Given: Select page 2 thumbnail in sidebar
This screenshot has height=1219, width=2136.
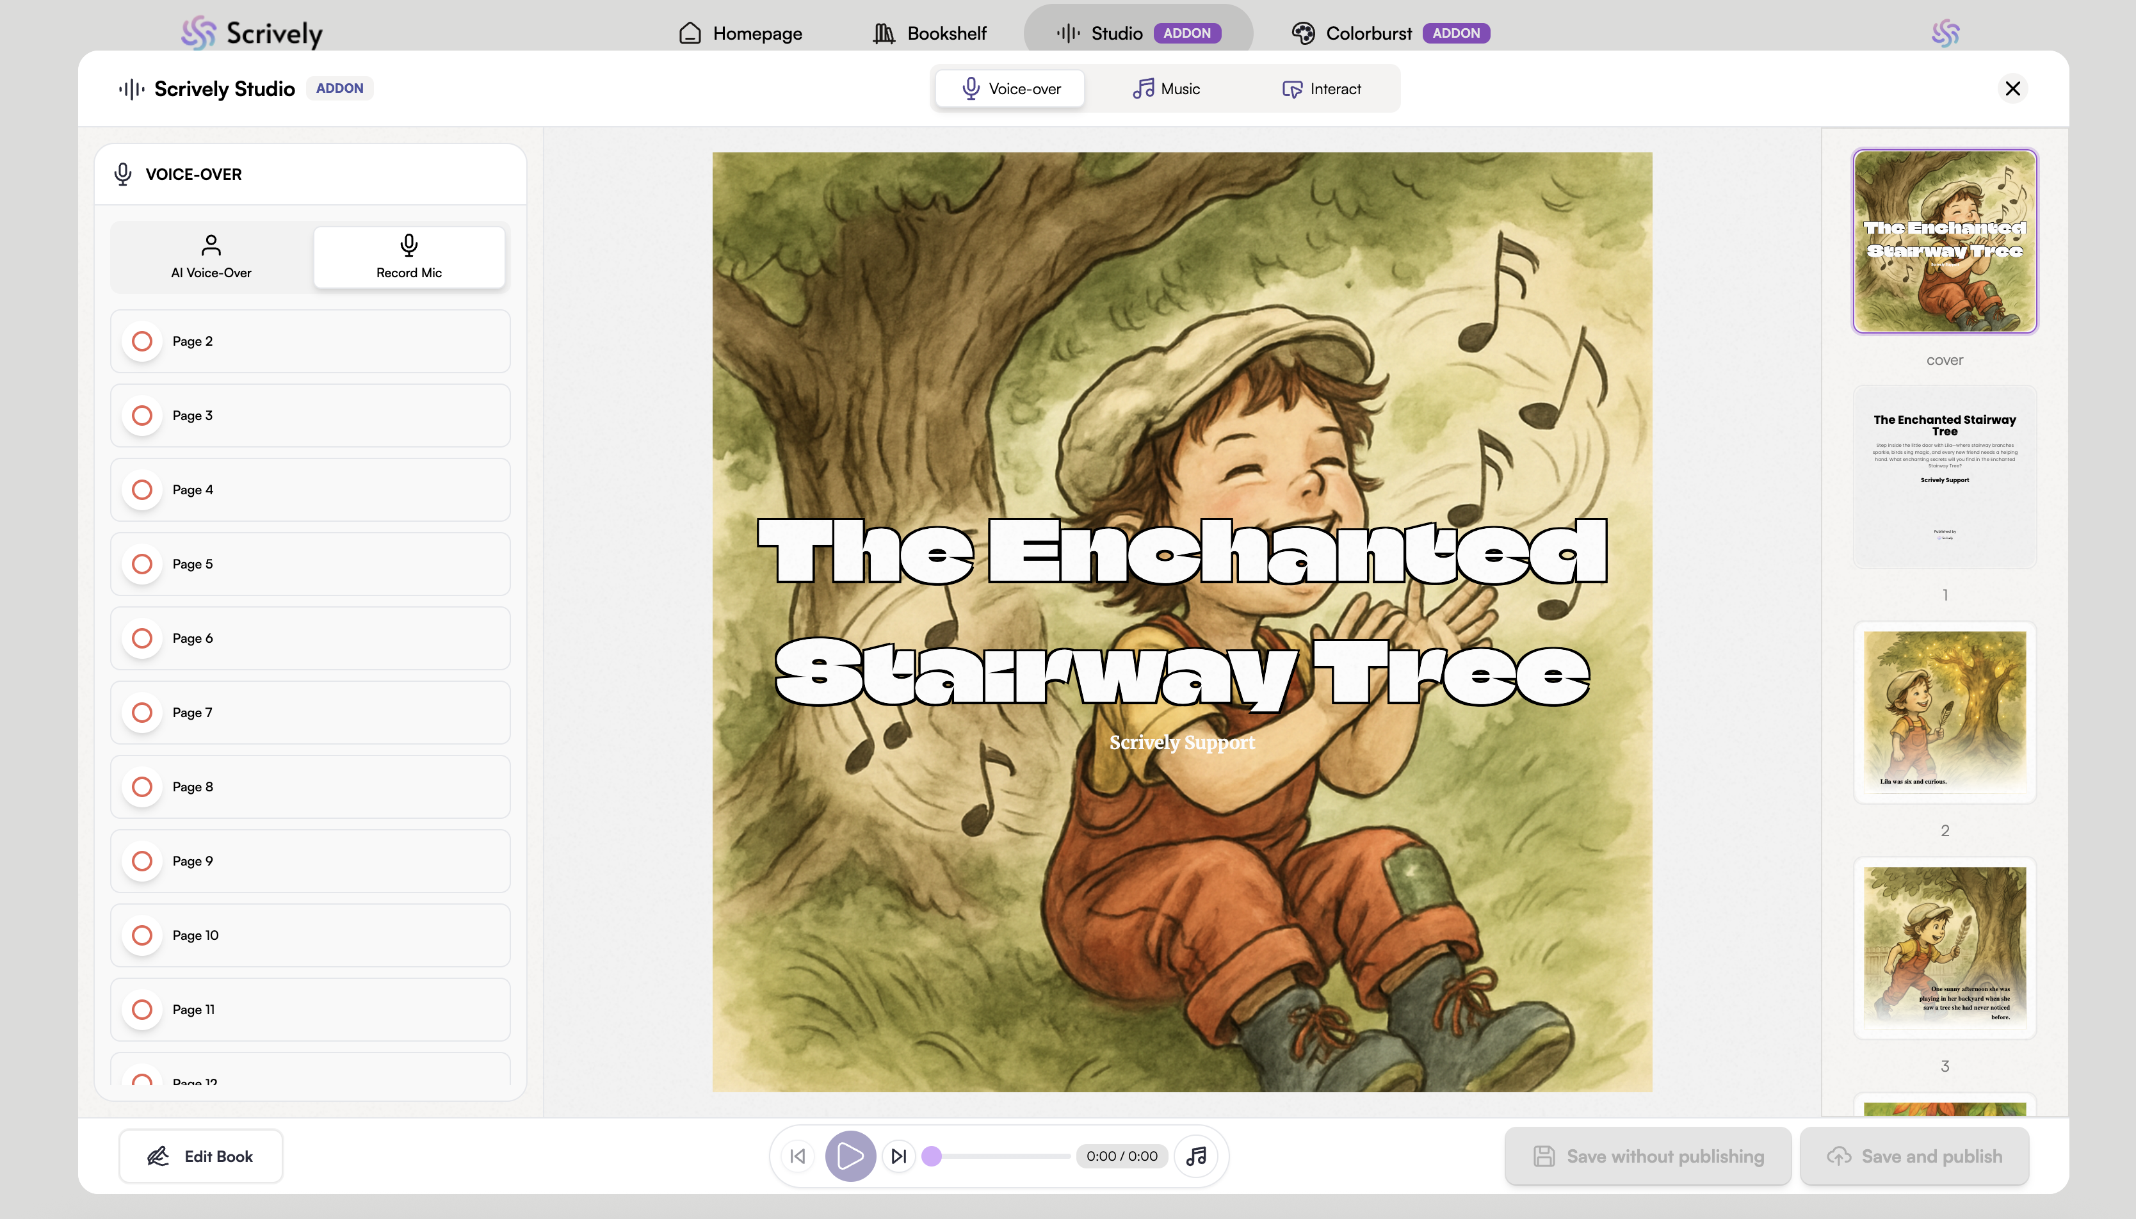Looking at the screenshot, I should point(1945,713).
